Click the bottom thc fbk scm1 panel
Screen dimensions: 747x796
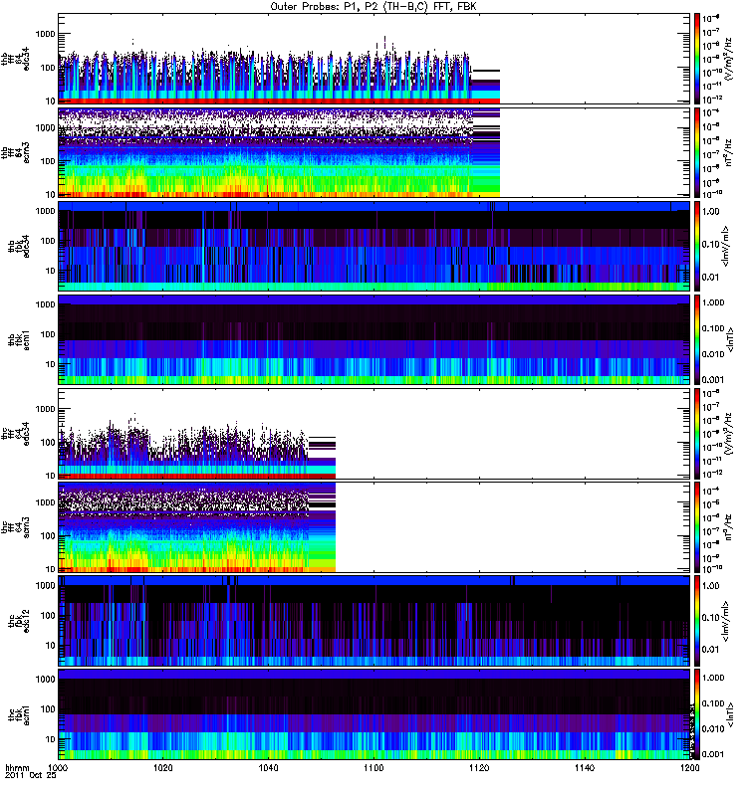tap(373, 714)
